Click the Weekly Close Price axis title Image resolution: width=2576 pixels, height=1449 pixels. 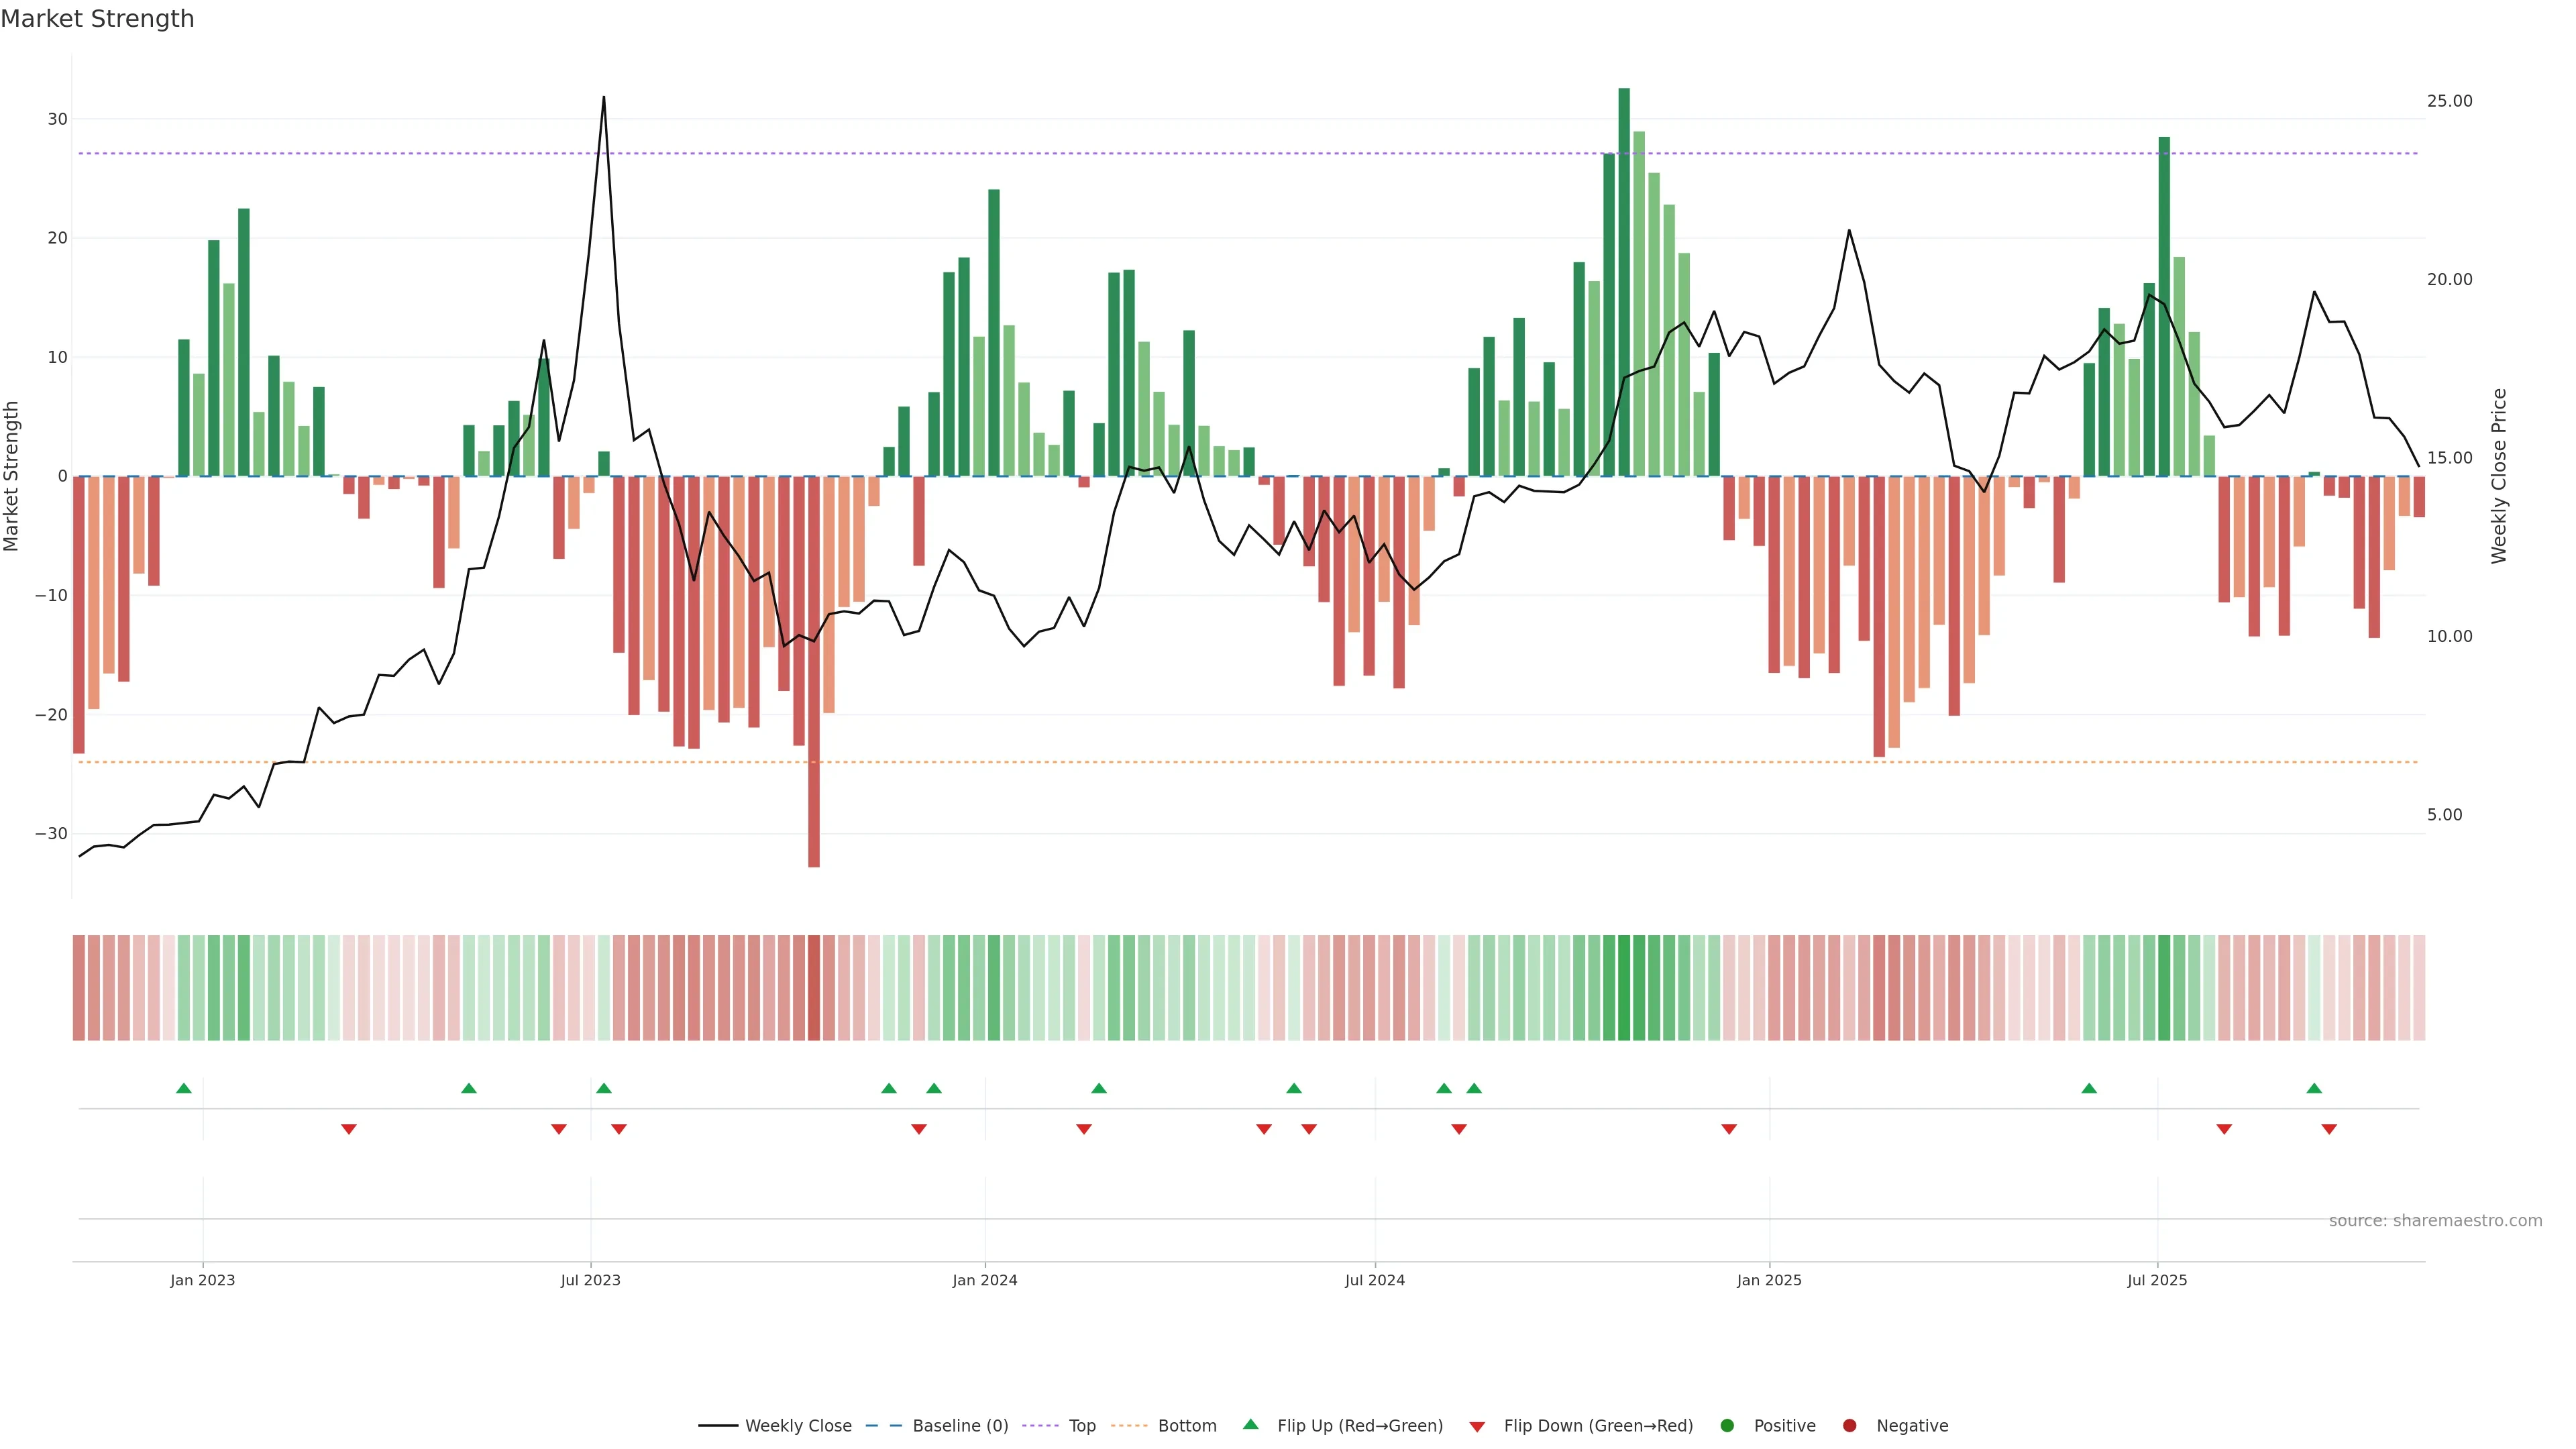coord(2499,476)
